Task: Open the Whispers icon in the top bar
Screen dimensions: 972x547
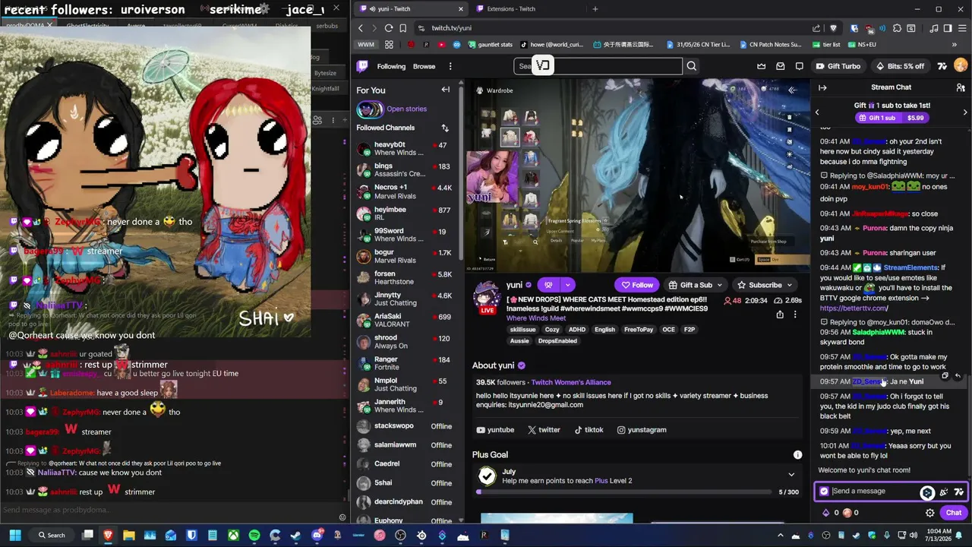Action: tap(798, 66)
